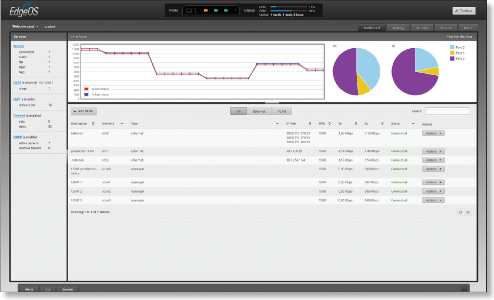Switch to the Routing tab
Viewport: 494px width, 300px height.
point(398,28)
